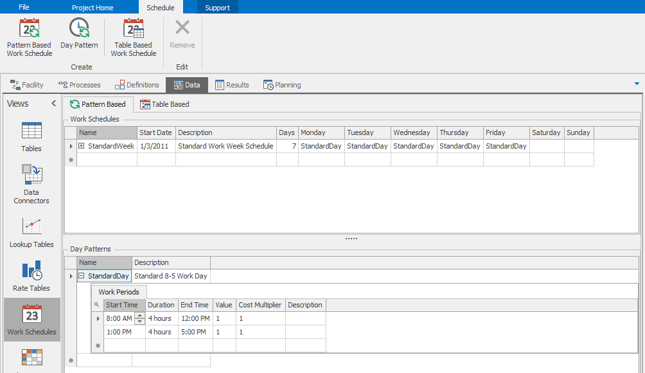Create a Table Based Work Schedule
Screen dimensions: 645x373
(x=133, y=37)
